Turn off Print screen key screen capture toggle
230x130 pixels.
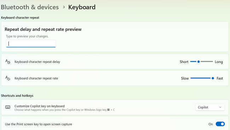[220, 124]
